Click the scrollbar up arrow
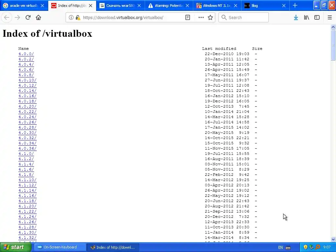The image size is (336, 252). (x=333, y=27)
